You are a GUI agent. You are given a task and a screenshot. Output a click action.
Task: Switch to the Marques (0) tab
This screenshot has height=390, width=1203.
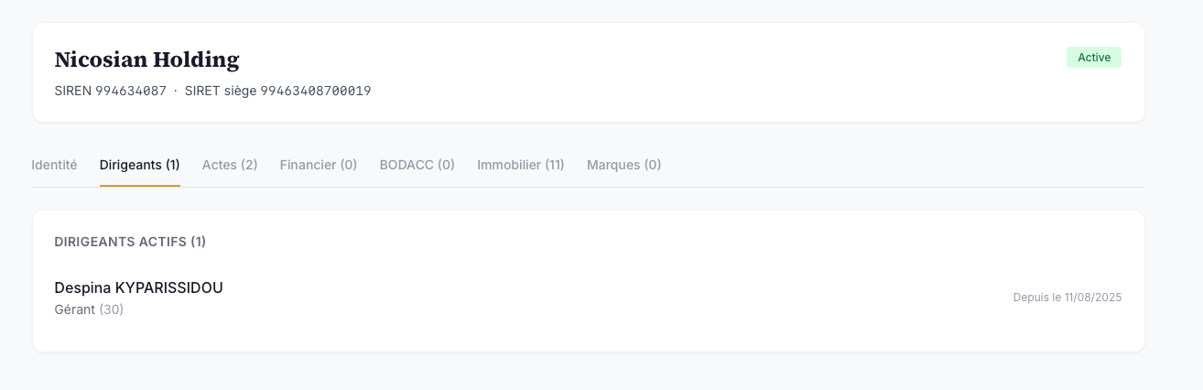(x=624, y=165)
